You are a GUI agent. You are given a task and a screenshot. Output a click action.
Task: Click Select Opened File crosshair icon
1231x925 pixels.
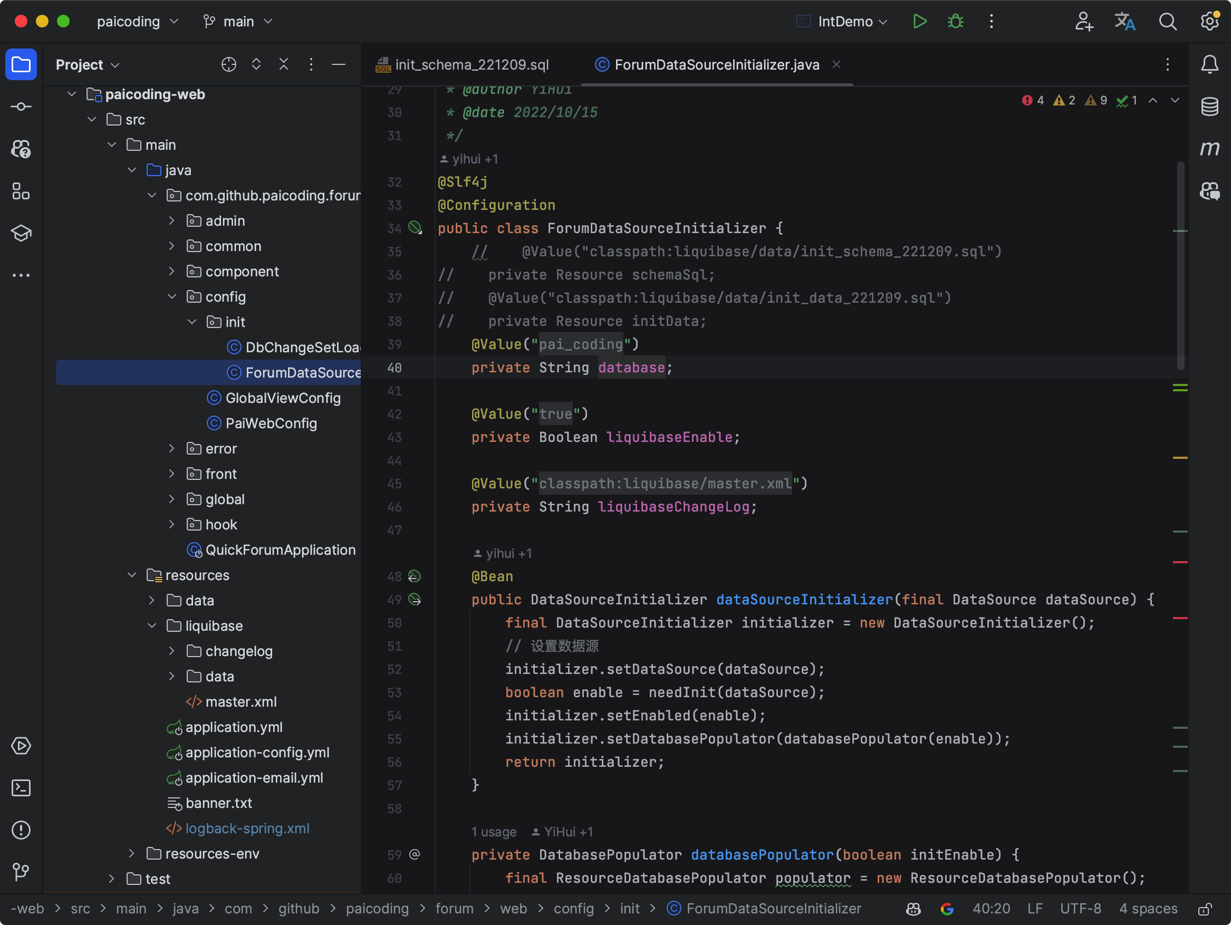(229, 64)
